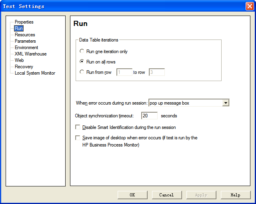Open XML Warehouse settings

[x=30, y=54]
